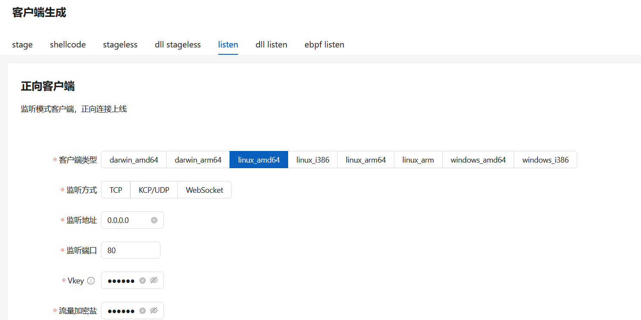Click the 监听端口 input field
Image resolution: width=641 pixels, height=320 pixels.
(x=131, y=250)
